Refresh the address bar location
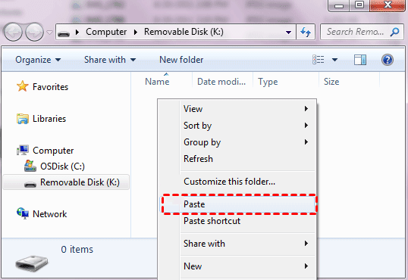 tap(306, 32)
